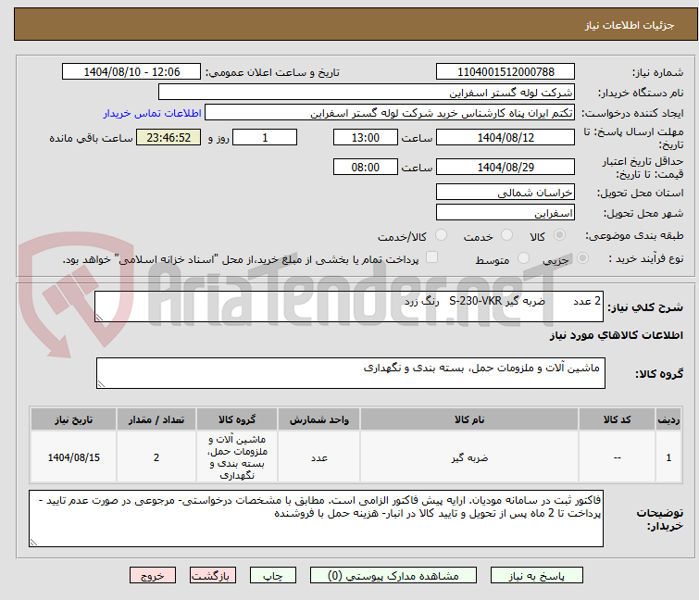Image resolution: width=699 pixels, height=600 pixels.
Task: Click the بازگشت back button
Action: coord(213,575)
